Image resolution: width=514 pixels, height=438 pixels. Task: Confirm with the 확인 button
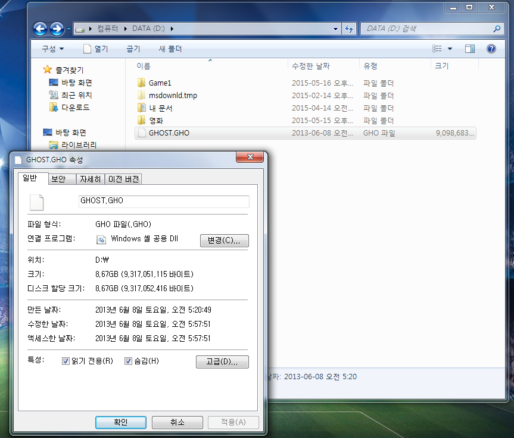(x=121, y=423)
